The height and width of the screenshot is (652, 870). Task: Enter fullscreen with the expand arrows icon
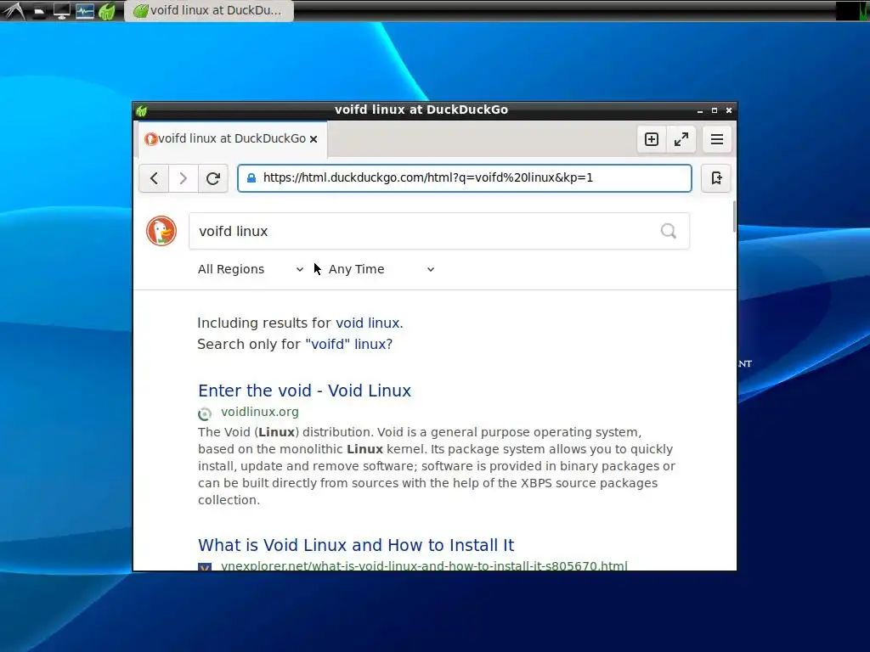(x=681, y=139)
